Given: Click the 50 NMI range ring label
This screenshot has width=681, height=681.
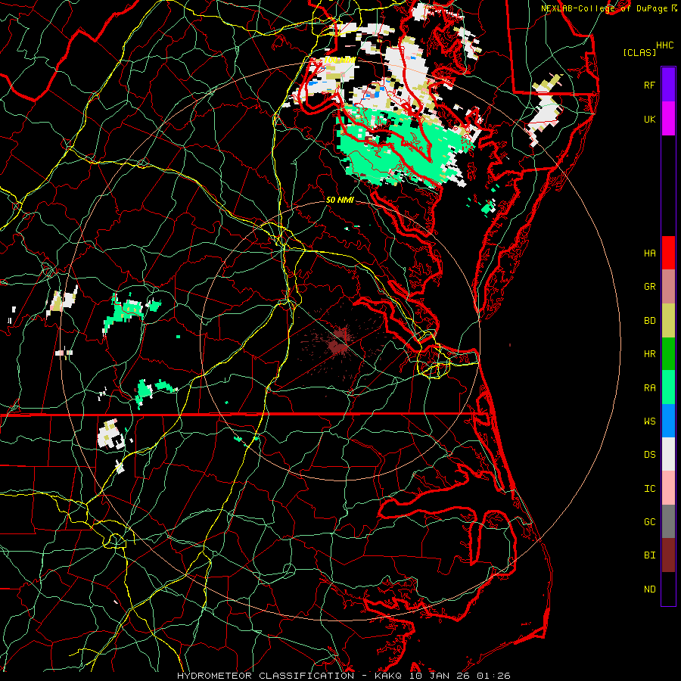Looking at the screenshot, I should (340, 200).
